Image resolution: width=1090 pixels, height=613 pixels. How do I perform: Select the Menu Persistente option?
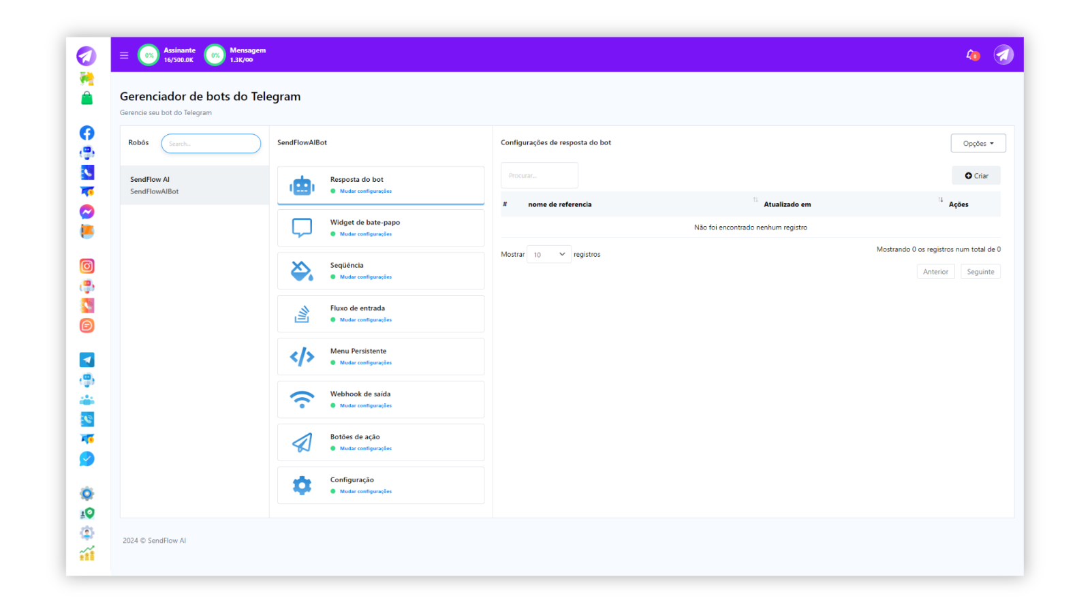click(x=381, y=356)
